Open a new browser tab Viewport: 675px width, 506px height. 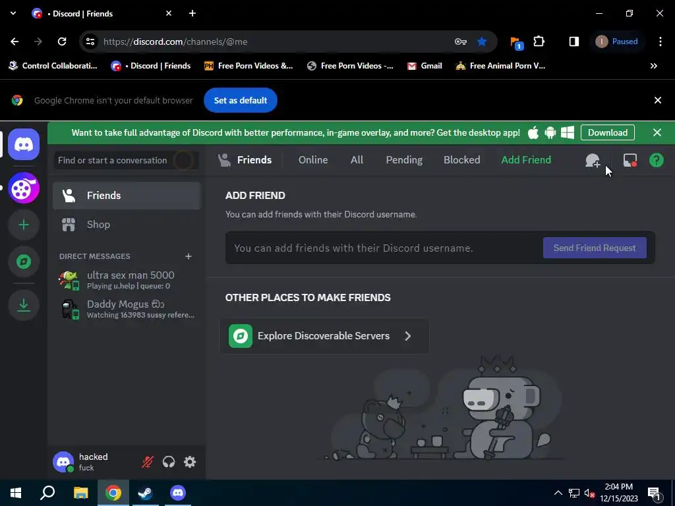(192, 13)
